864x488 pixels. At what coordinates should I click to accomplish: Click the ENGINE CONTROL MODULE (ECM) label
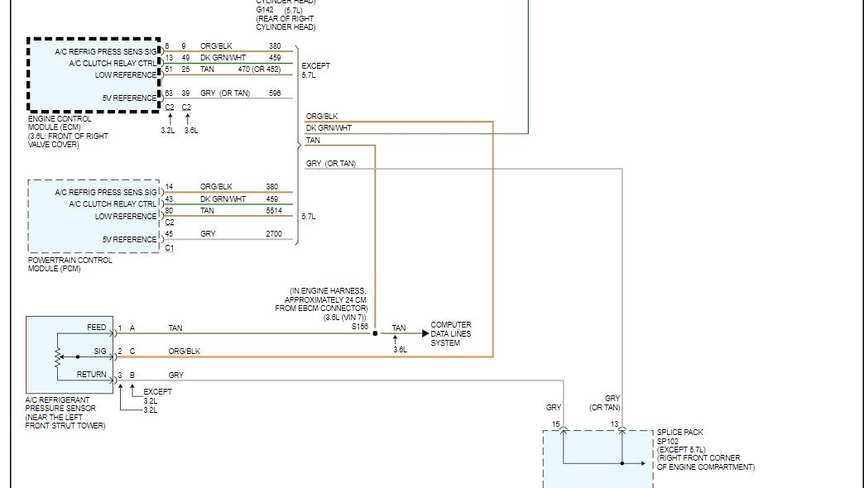tap(60, 122)
